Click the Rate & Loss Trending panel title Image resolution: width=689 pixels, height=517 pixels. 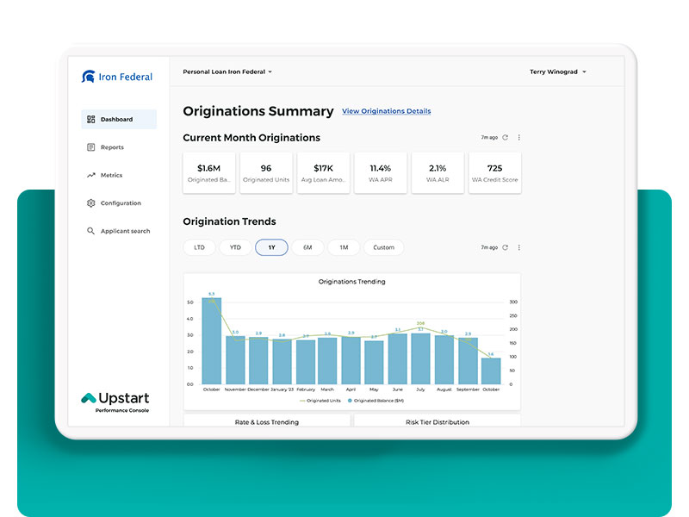pos(267,422)
